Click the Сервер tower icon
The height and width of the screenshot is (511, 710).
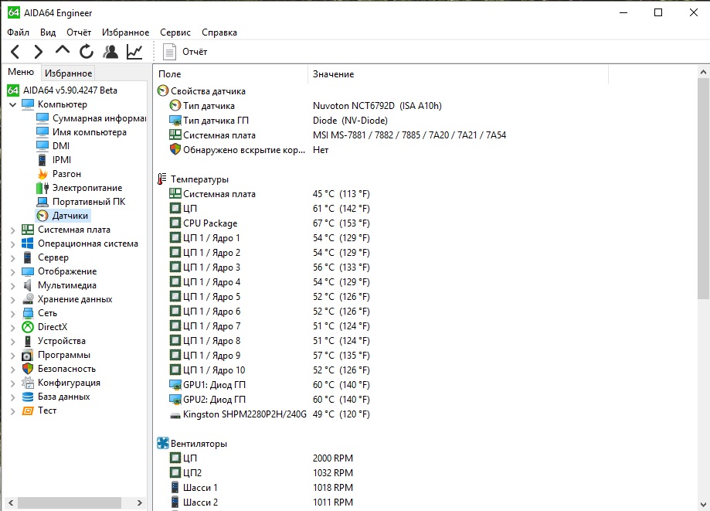(x=28, y=257)
